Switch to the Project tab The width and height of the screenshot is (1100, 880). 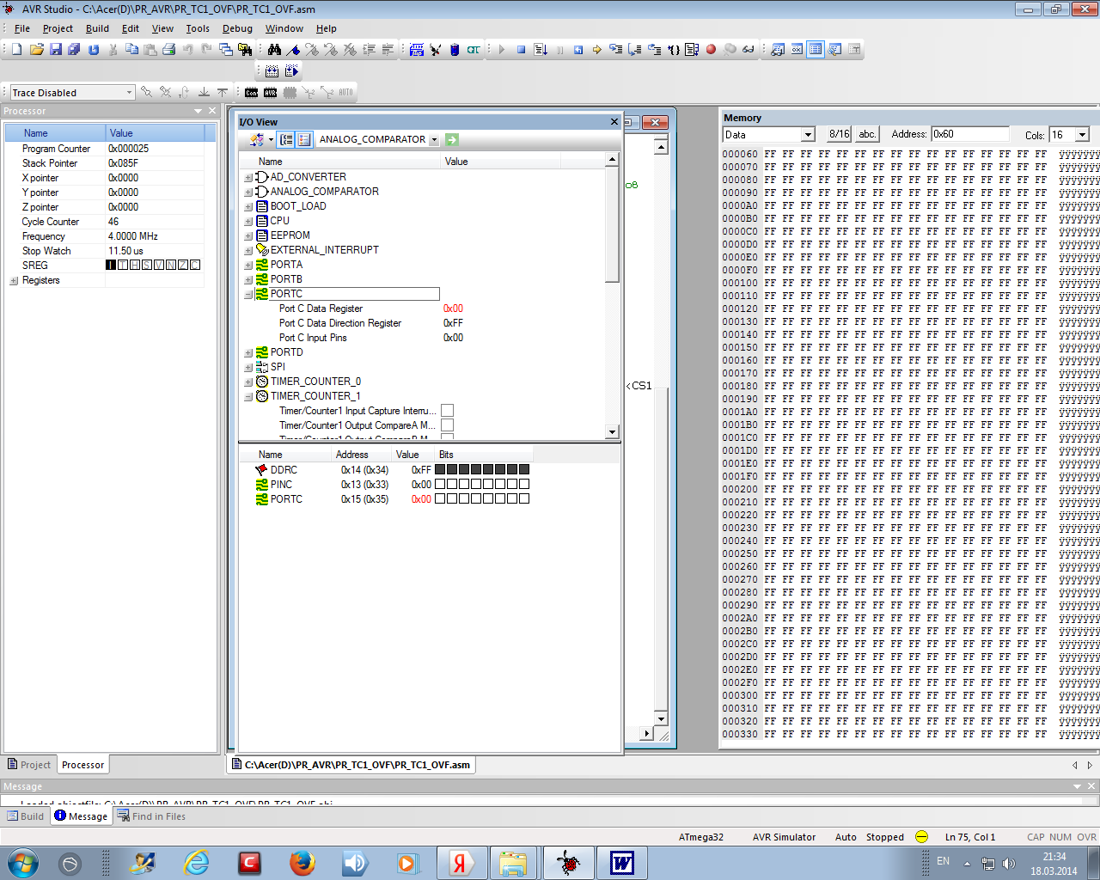coord(29,765)
